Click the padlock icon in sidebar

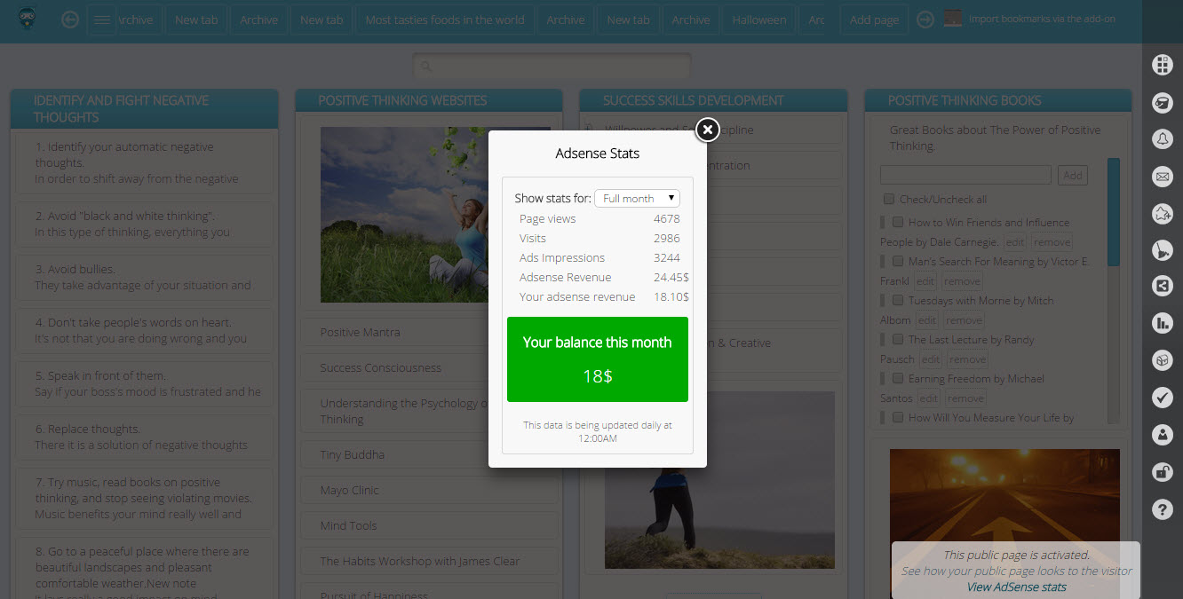click(1162, 471)
